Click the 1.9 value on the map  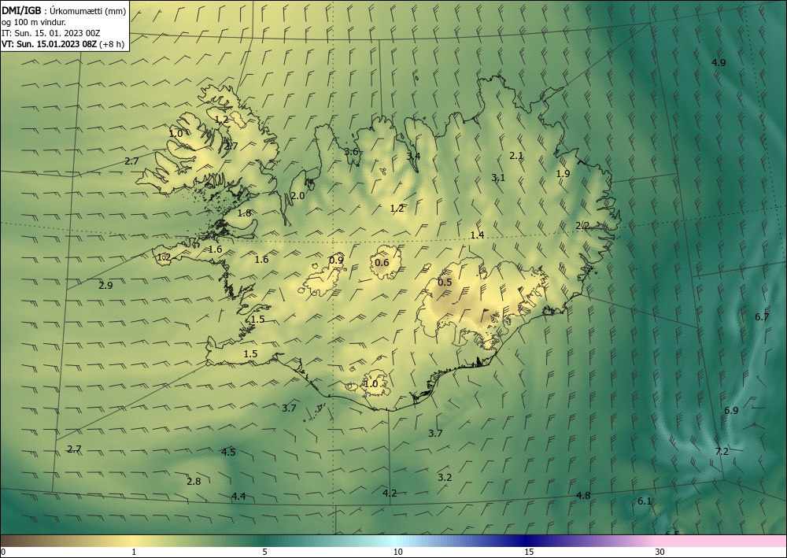563,174
